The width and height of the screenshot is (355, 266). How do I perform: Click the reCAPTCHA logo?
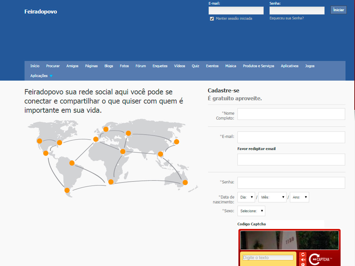tap(320, 259)
